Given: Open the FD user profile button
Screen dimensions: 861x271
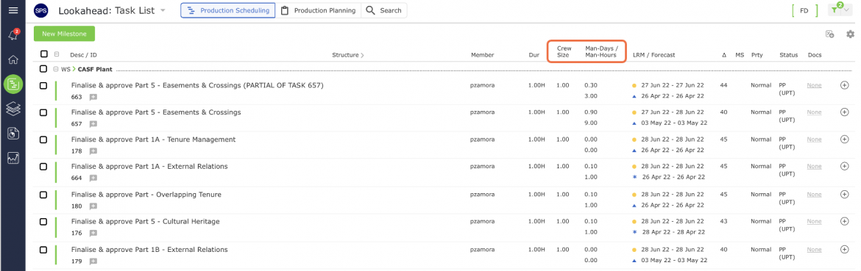Looking at the screenshot, I should click(804, 10).
